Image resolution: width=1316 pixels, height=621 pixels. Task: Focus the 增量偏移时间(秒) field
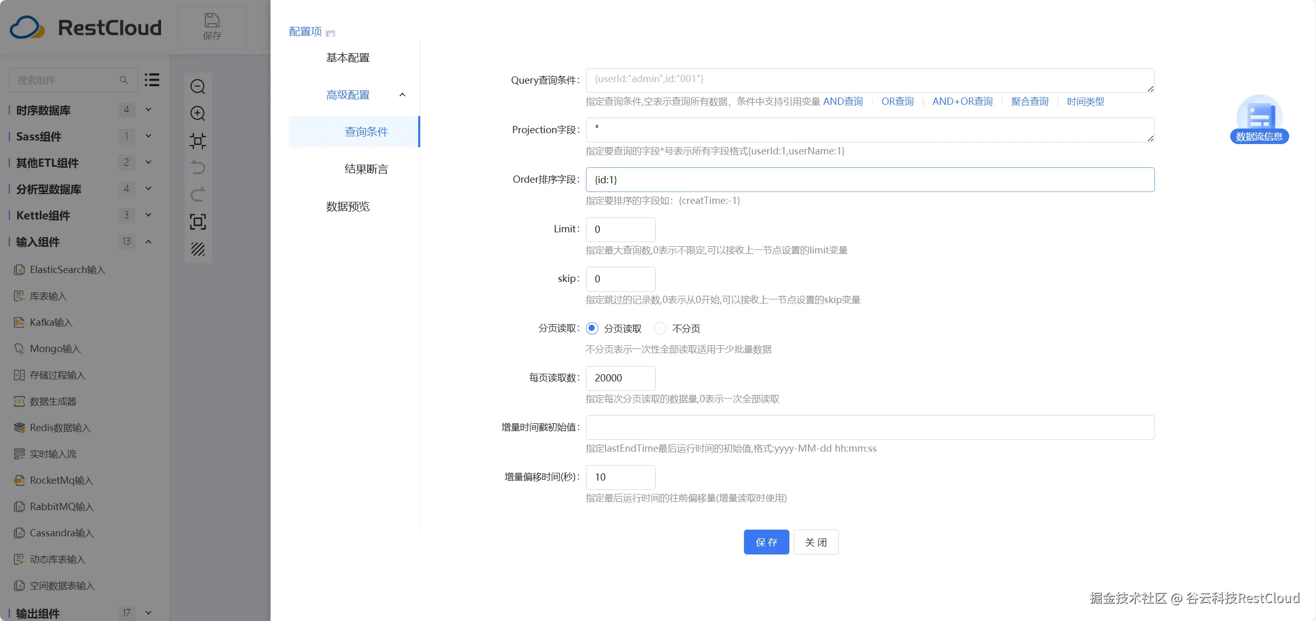pos(621,477)
